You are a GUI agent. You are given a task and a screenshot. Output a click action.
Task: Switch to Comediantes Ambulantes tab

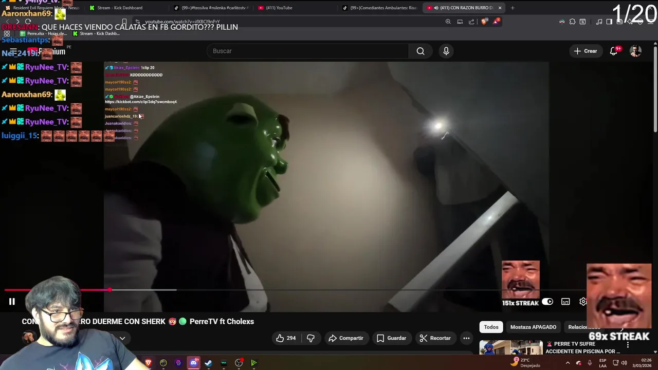[379, 8]
